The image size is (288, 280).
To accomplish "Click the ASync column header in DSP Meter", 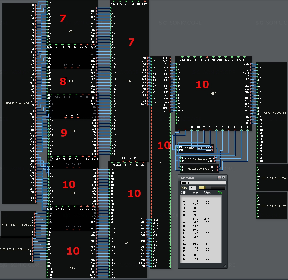I will coord(207,192).
